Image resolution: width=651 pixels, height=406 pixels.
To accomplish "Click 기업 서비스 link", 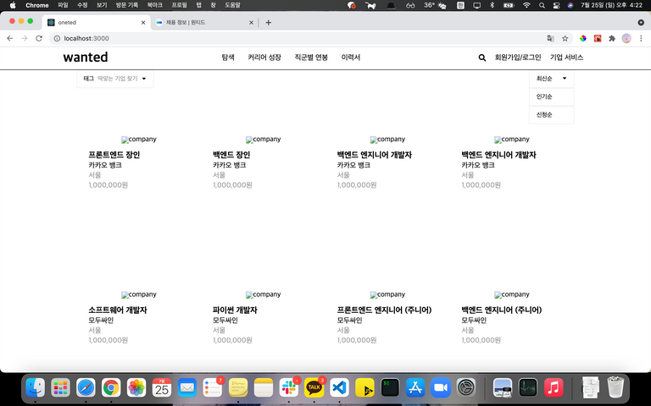I will click(567, 58).
